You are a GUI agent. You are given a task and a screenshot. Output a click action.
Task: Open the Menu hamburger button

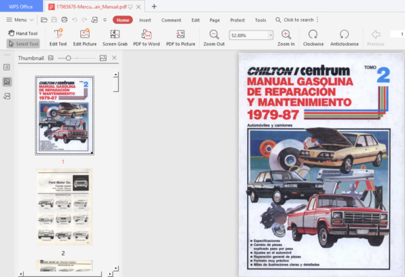(16, 20)
